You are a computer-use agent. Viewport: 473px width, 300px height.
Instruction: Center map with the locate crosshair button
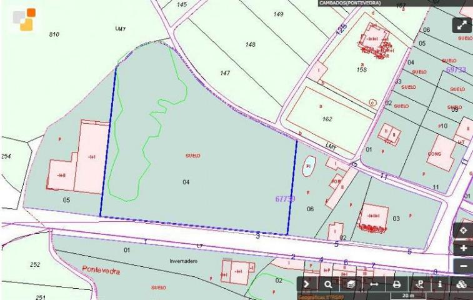pos(463,230)
